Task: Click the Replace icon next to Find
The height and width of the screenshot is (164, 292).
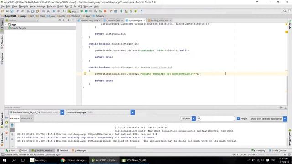Action: tap(48, 11)
